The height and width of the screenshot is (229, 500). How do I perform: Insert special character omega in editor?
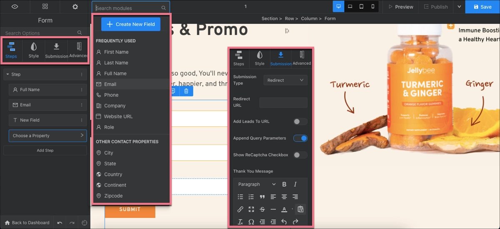(251, 222)
